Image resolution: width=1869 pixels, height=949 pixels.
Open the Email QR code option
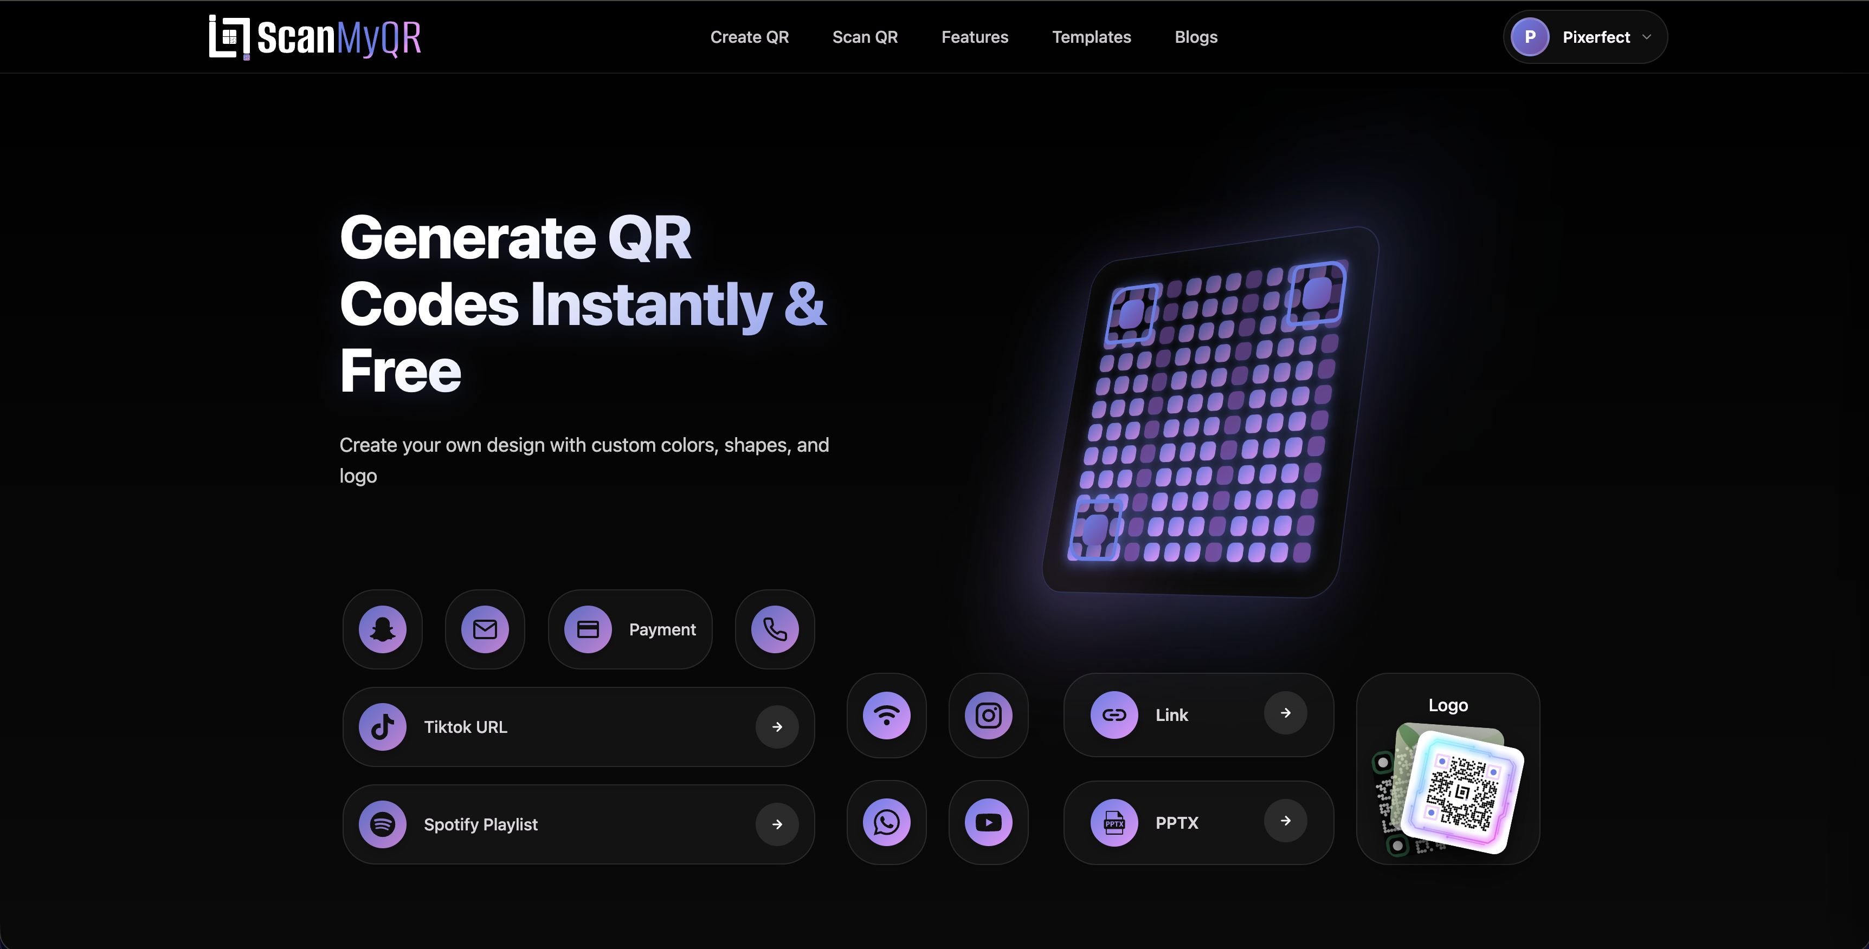pos(485,629)
